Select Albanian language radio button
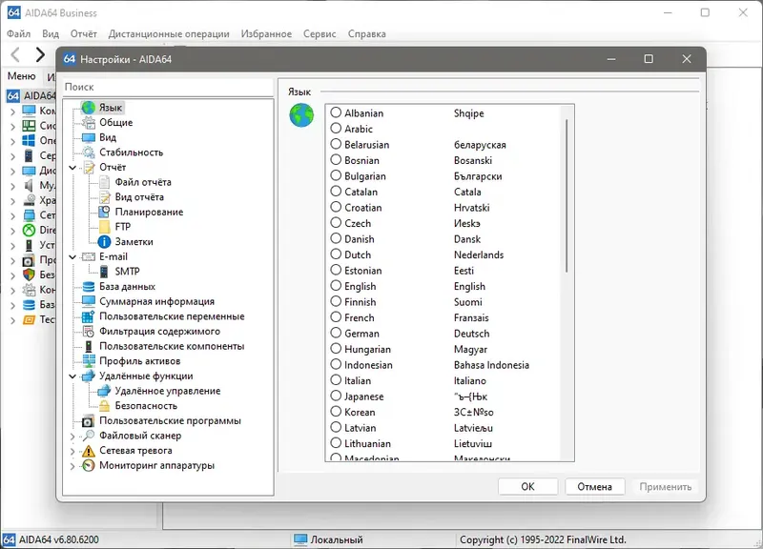 pos(336,112)
